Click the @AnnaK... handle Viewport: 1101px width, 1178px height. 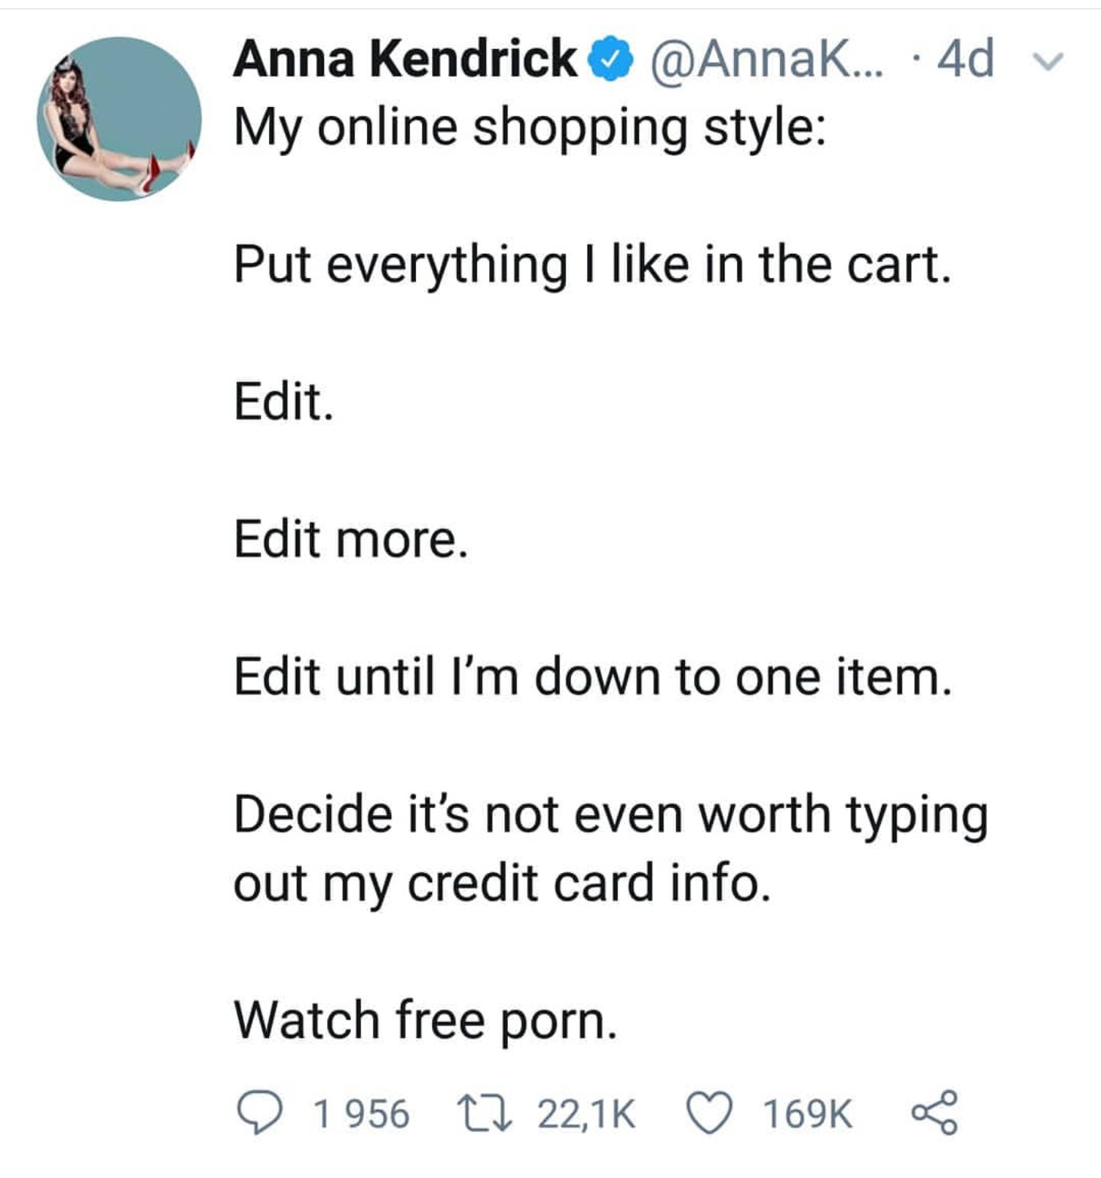tap(765, 58)
